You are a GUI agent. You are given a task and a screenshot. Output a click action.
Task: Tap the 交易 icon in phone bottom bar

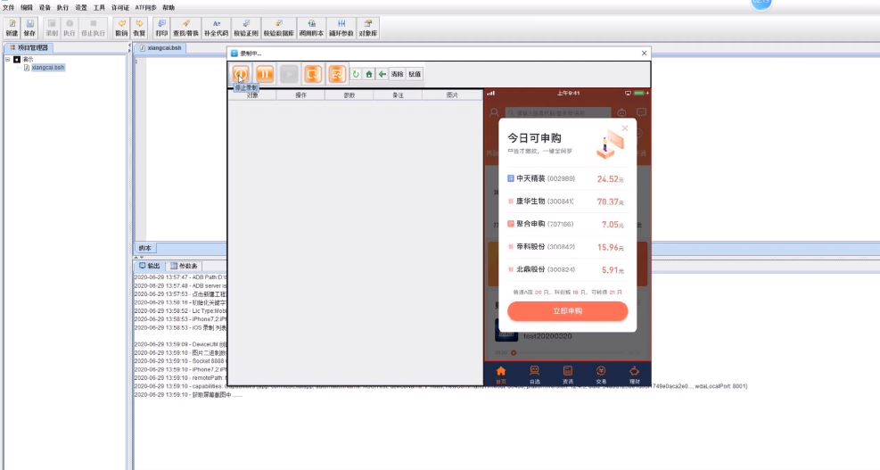[x=601, y=375]
